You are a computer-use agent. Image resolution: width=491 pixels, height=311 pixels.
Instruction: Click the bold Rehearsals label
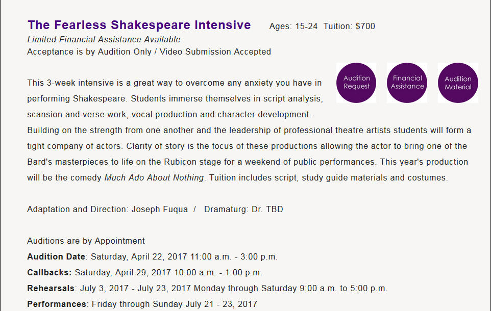click(x=51, y=288)
